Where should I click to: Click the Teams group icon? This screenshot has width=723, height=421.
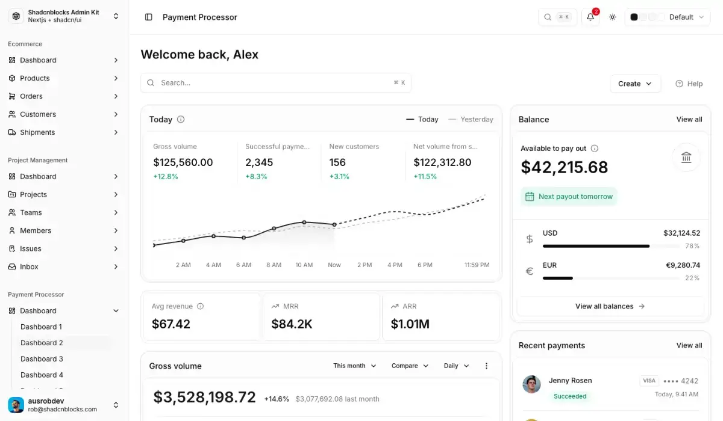click(12, 212)
